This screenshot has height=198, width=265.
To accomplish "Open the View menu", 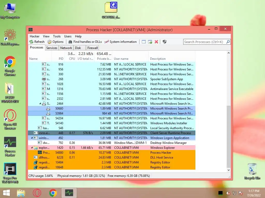I will click(46, 36).
